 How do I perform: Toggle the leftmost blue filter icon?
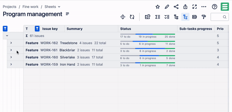click(5, 29)
